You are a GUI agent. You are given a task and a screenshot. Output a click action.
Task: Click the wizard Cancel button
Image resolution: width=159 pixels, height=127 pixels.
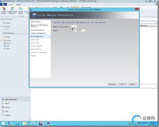click(132, 84)
